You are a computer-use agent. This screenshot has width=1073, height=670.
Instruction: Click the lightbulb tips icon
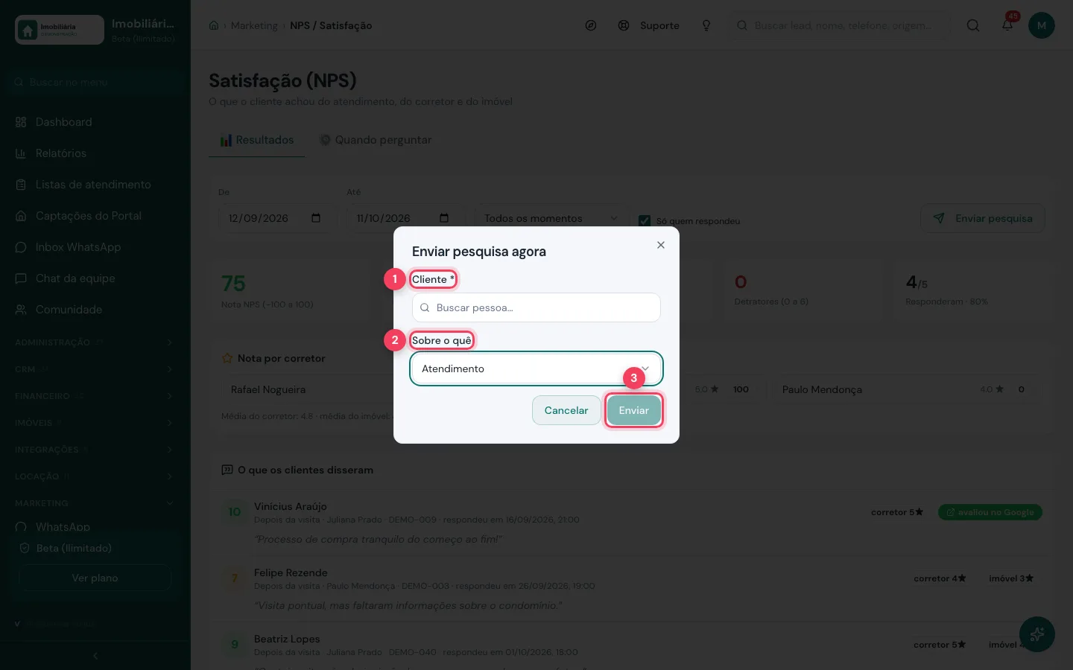pyautogui.click(x=706, y=25)
